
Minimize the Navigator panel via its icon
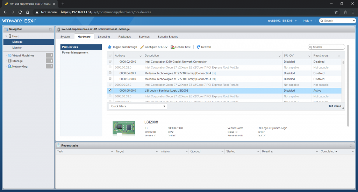point(50,29)
